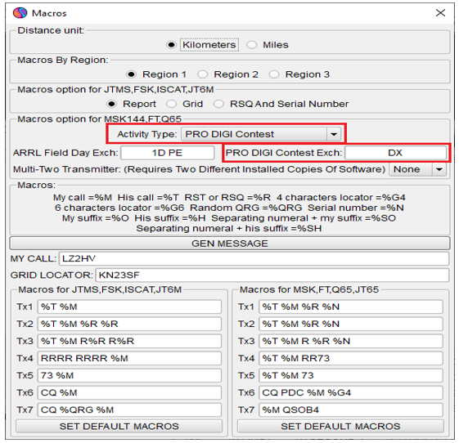Image resolution: width=459 pixels, height=443 pixels.
Task: Select Grid option for JTMS macros
Action: coord(171,104)
